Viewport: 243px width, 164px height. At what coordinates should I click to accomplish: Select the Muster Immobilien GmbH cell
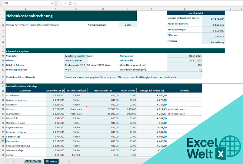[x=76, y=56]
